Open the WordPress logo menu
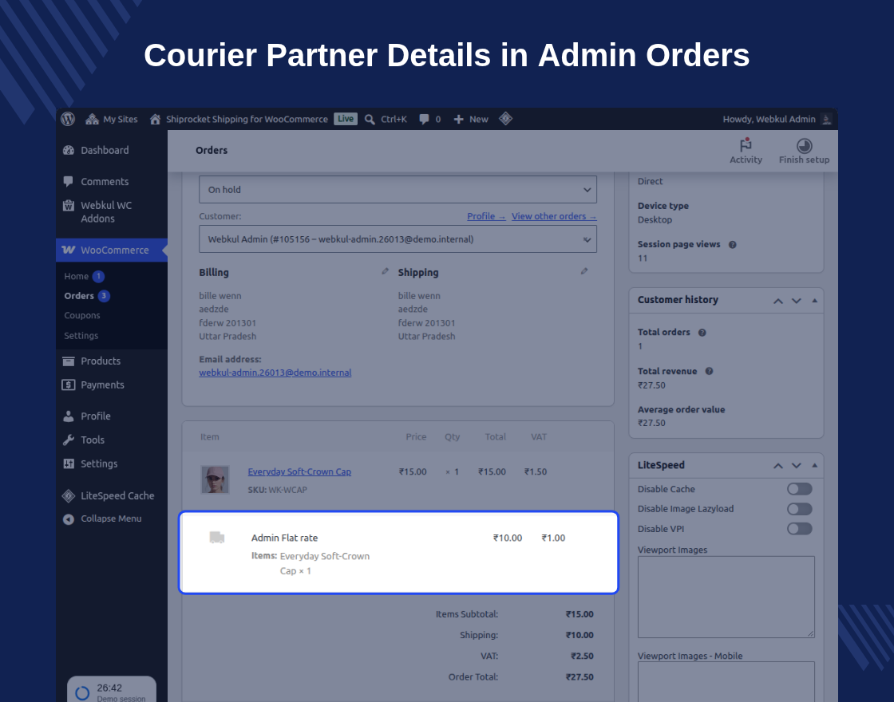894x702 pixels. (68, 119)
